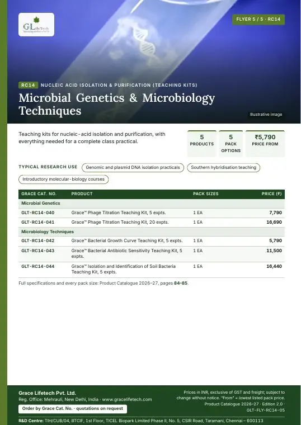Click the GL LifeTech logo
The width and height of the screenshot is (301, 425).
(36, 25)
